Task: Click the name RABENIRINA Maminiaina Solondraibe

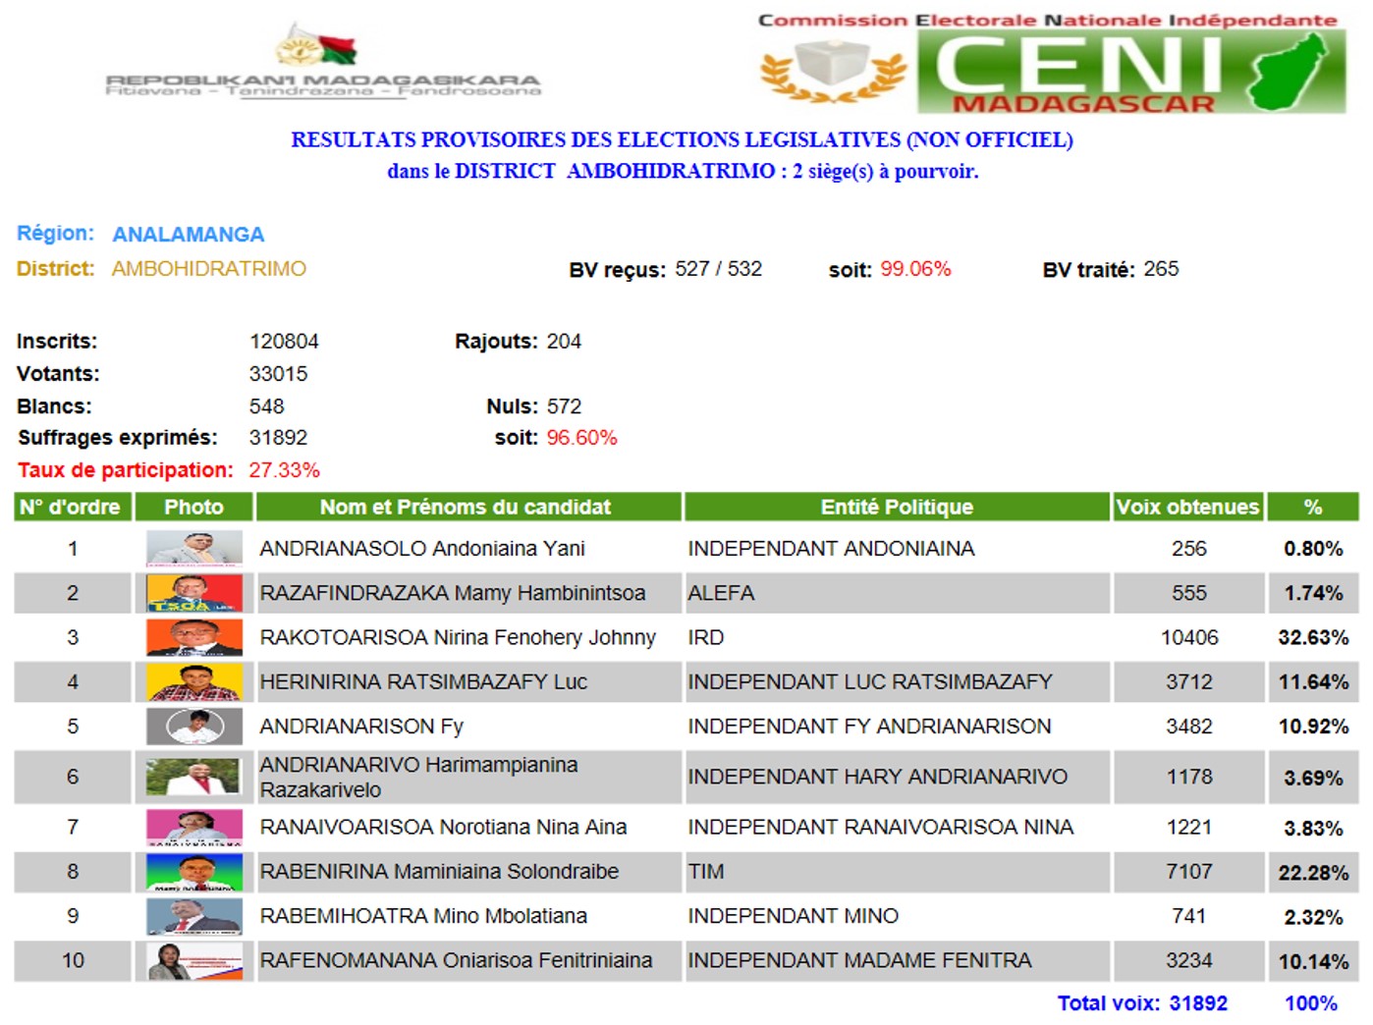Action: tap(439, 872)
